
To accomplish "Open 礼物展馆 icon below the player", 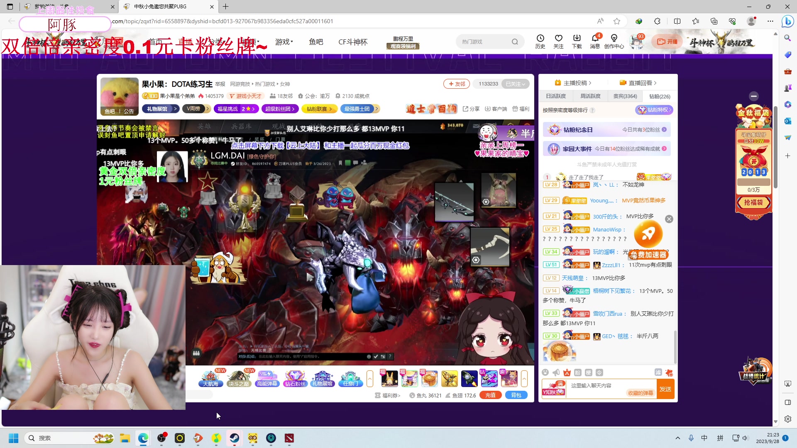I will [323, 378].
